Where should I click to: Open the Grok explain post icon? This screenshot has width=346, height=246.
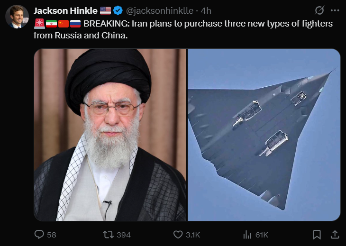point(319,10)
